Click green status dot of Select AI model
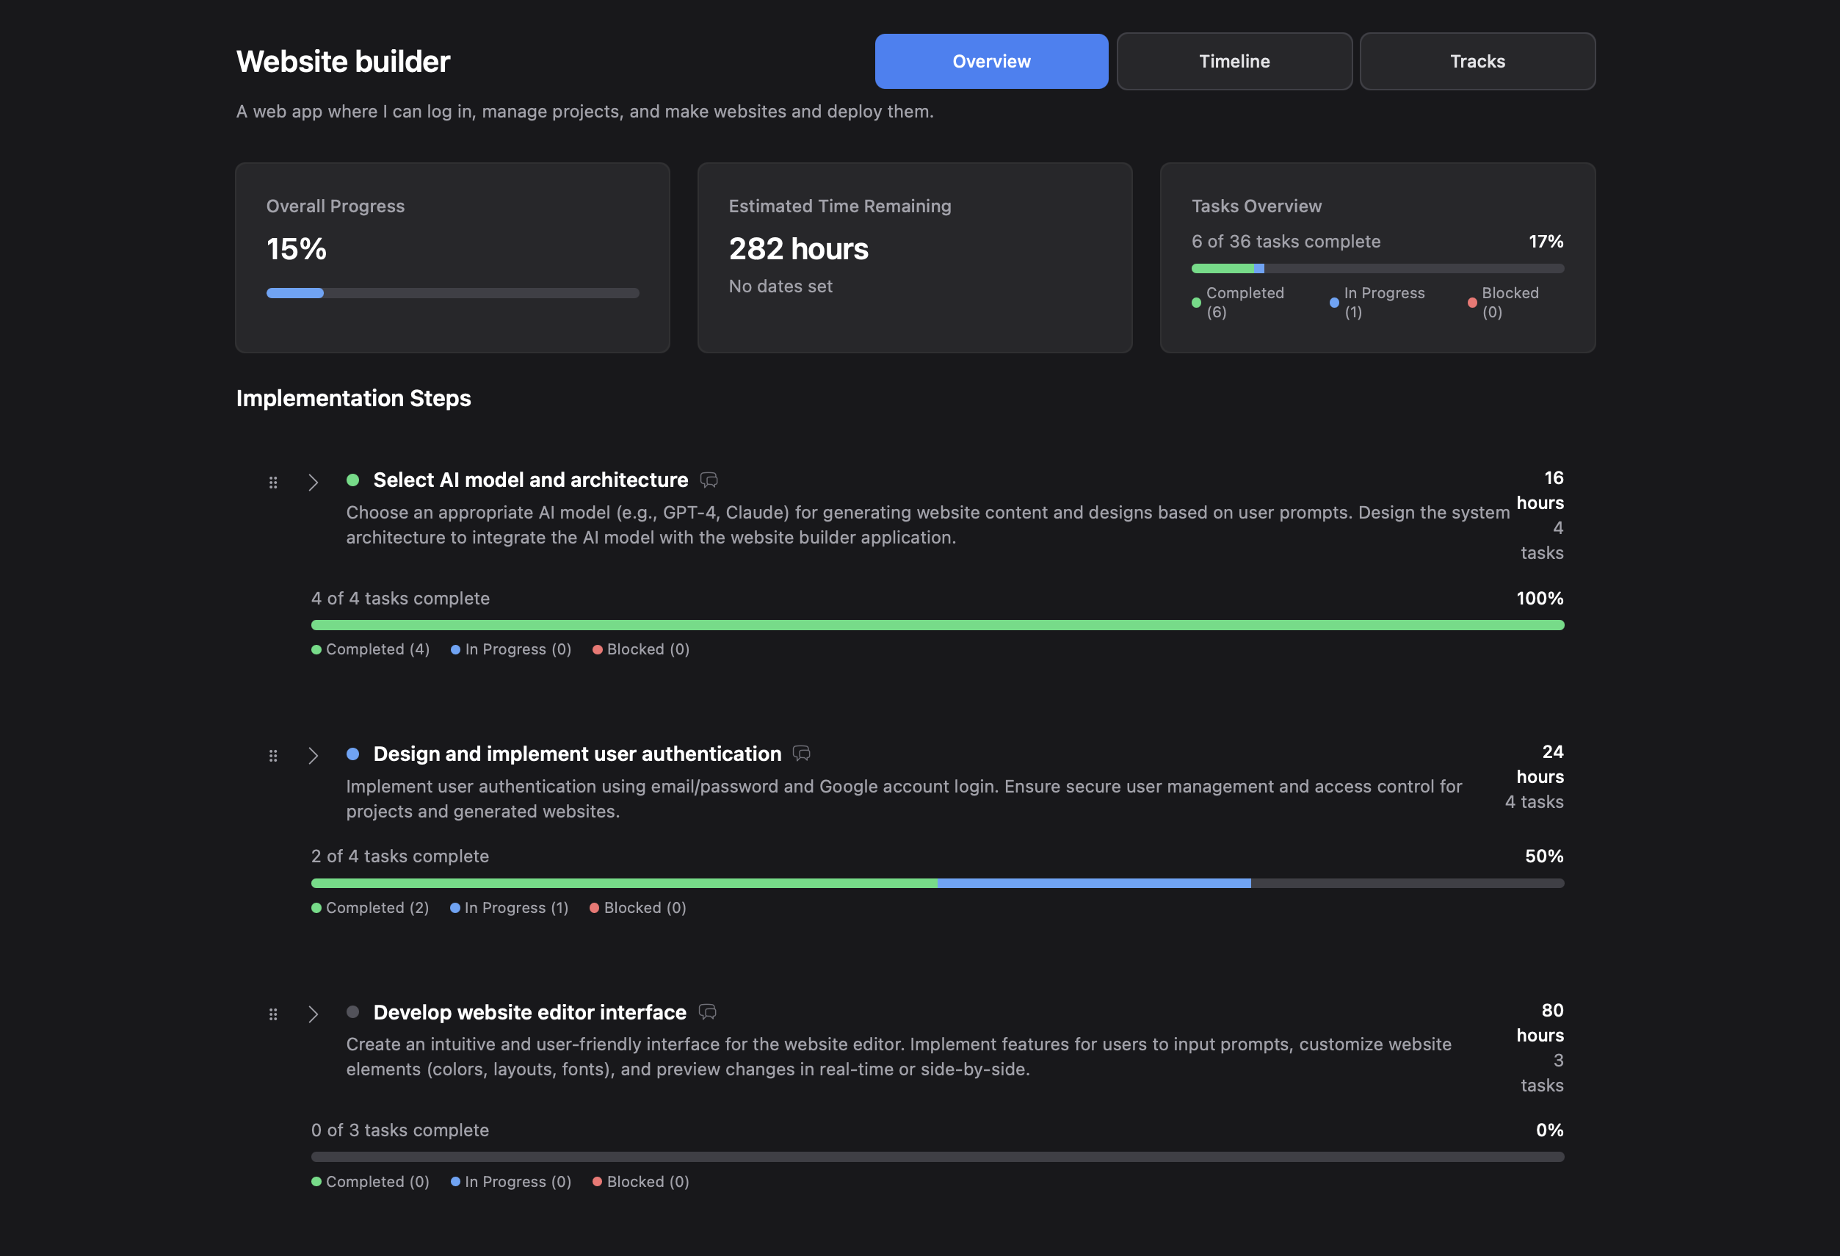This screenshot has width=1840, height=1256. [x=353, y=480]
